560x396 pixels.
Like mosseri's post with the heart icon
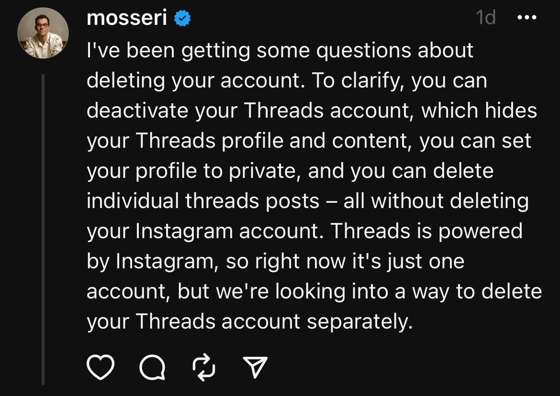[101, 367]
